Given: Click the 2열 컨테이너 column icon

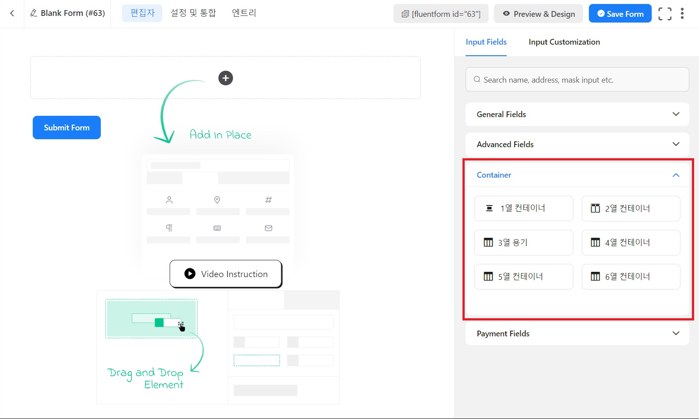Looking at the screenshot, I should 595,208.
